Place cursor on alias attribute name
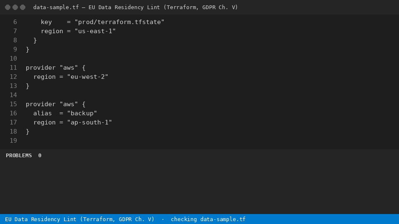This screenshot has height=224, width=399. (42, 113)
